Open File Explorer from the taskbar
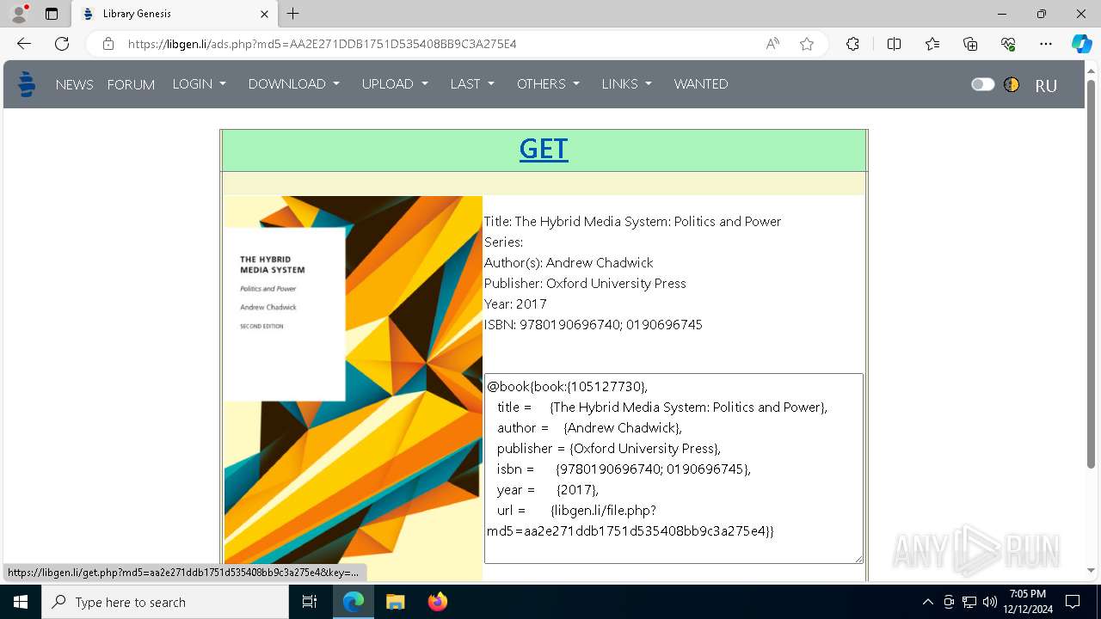The image size is (1101, 619). [x=395, y=602]
